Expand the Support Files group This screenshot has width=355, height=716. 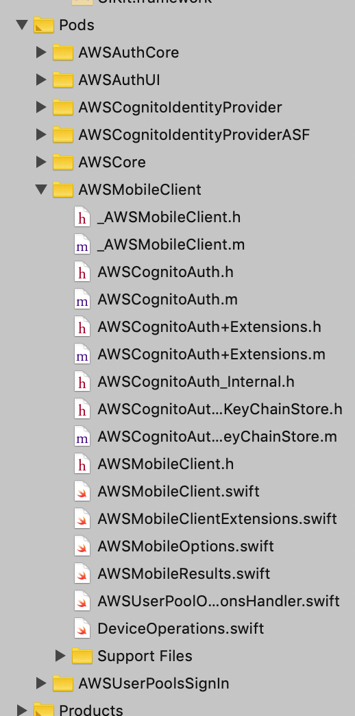point(61,656)
